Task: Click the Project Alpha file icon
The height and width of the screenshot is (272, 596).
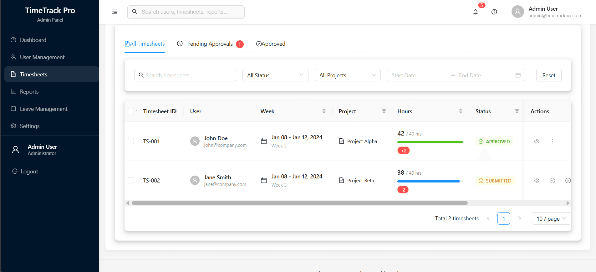Action: pos(341,141)
